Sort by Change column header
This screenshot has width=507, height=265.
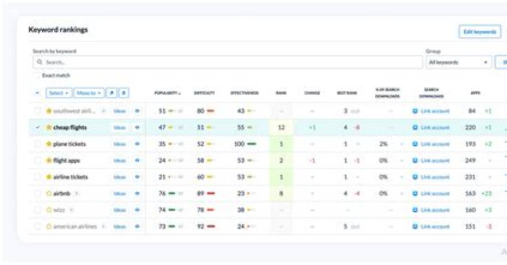pos(312,93)
